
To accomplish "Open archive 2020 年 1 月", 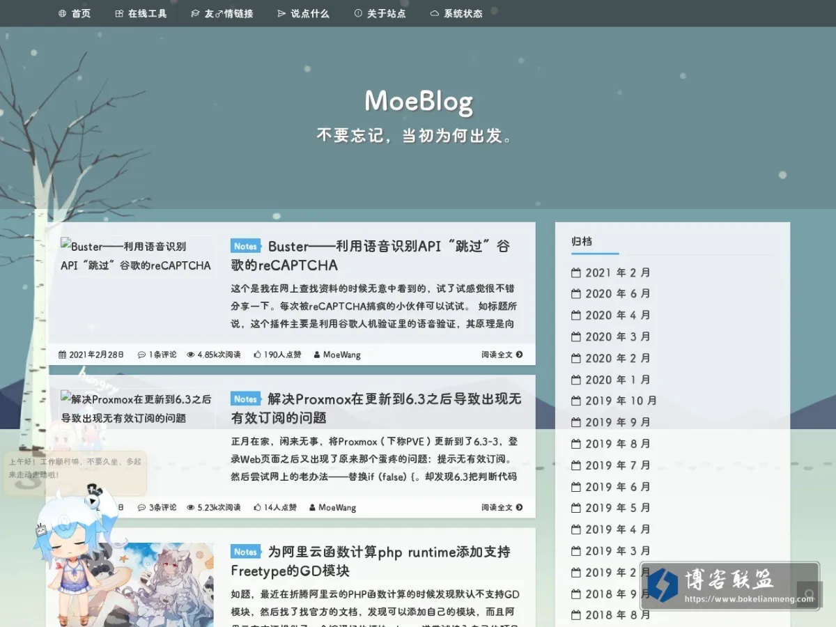I will tap(611, 380).
